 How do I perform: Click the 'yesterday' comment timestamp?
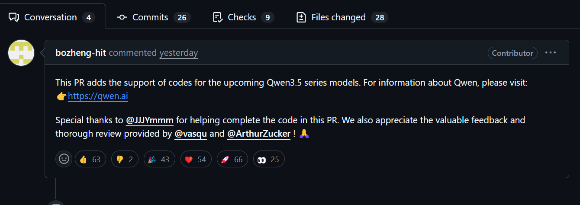tap(178, 53)
